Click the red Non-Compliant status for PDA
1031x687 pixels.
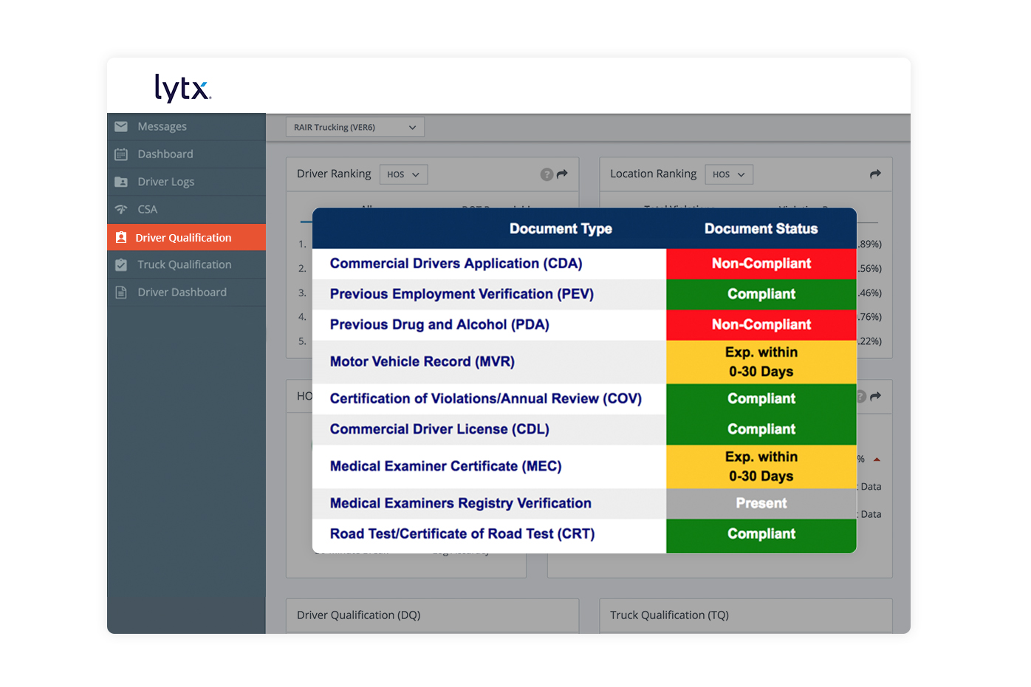pyautogui.click(x=761, y=325)
